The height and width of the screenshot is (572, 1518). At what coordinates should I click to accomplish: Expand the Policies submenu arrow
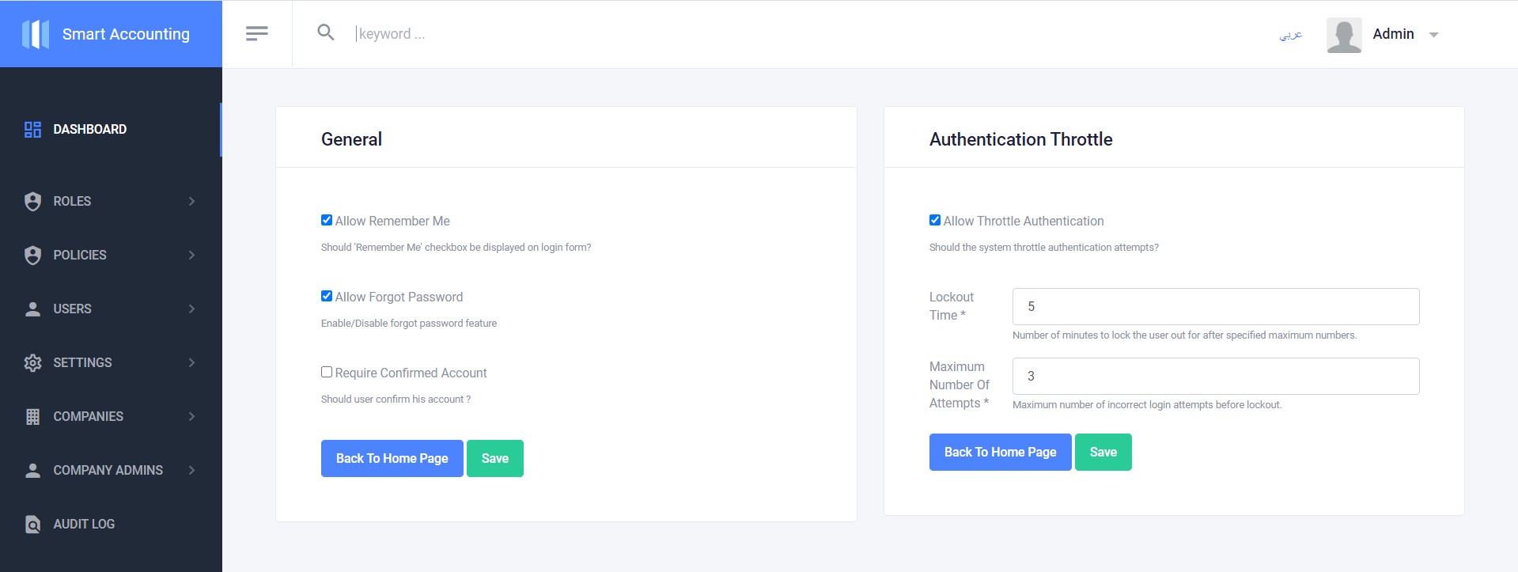pyautogui.click(x=191, y=256)
